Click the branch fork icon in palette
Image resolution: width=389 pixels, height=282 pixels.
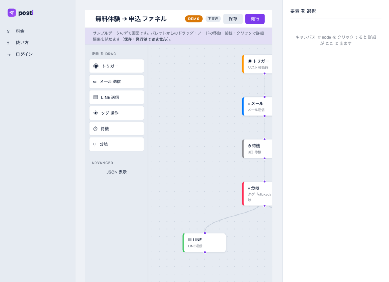click(x=95, y=145)
